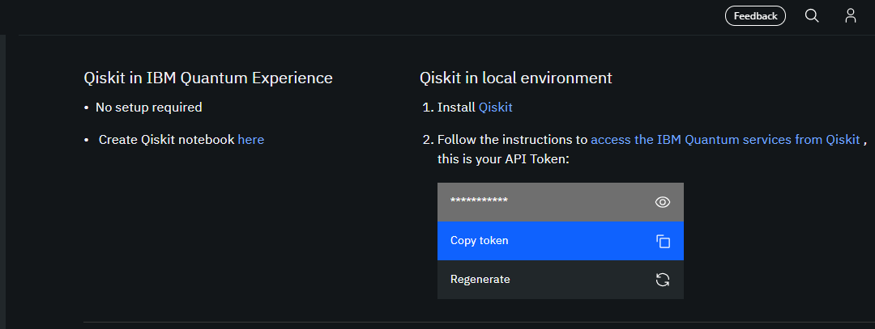Image resolution: width=875 pixels, height=329 pixels.
Task: Open the user profile icon
Action: click(850, 15)
